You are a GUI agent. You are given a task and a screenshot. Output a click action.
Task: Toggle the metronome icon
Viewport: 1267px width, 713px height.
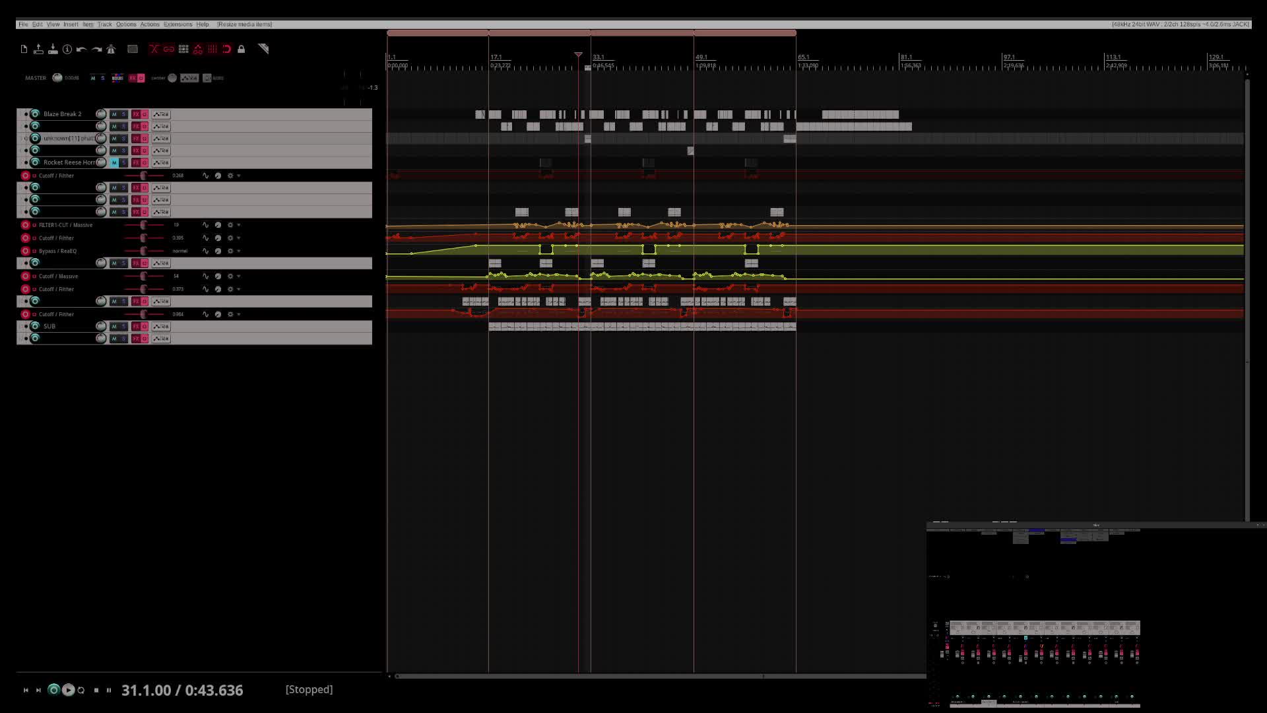click(x=111, y=49)
